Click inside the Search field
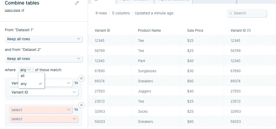Screen dimensions: 276x129 247,13
